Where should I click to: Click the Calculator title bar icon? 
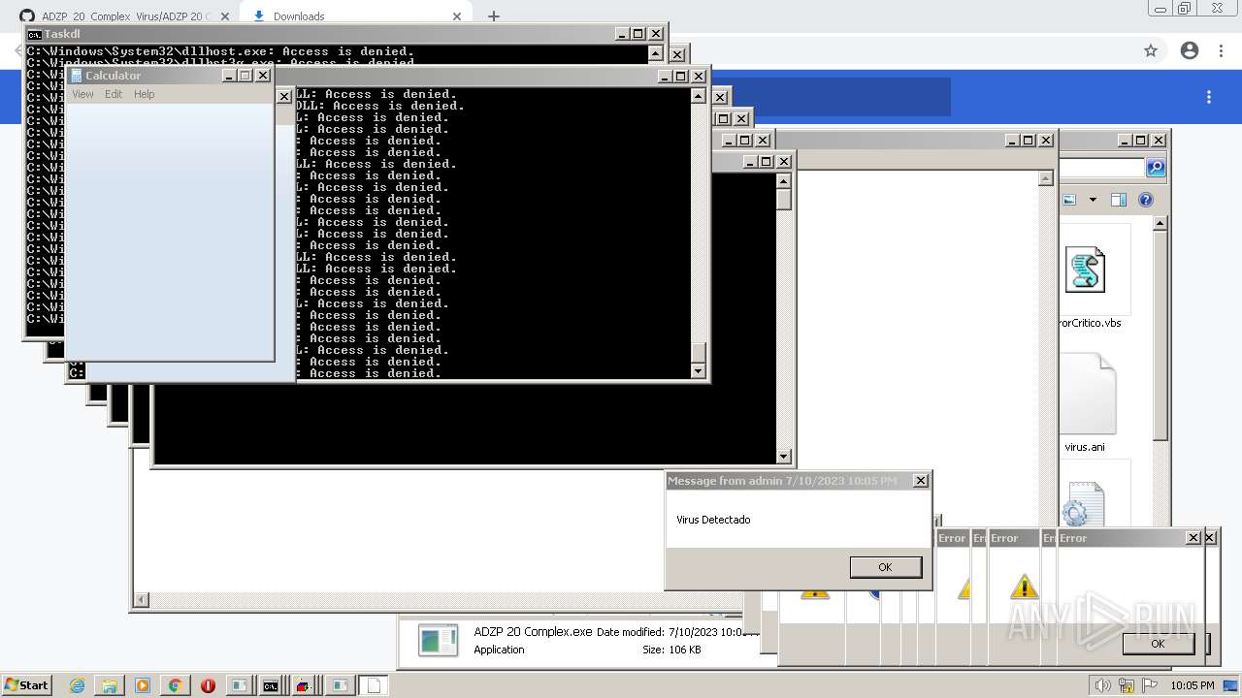[x=77, y=76]
